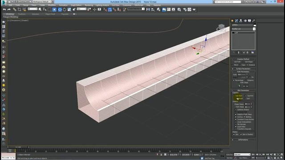Open the Rendering menu

pyautogui.click(x=89, y=5)
